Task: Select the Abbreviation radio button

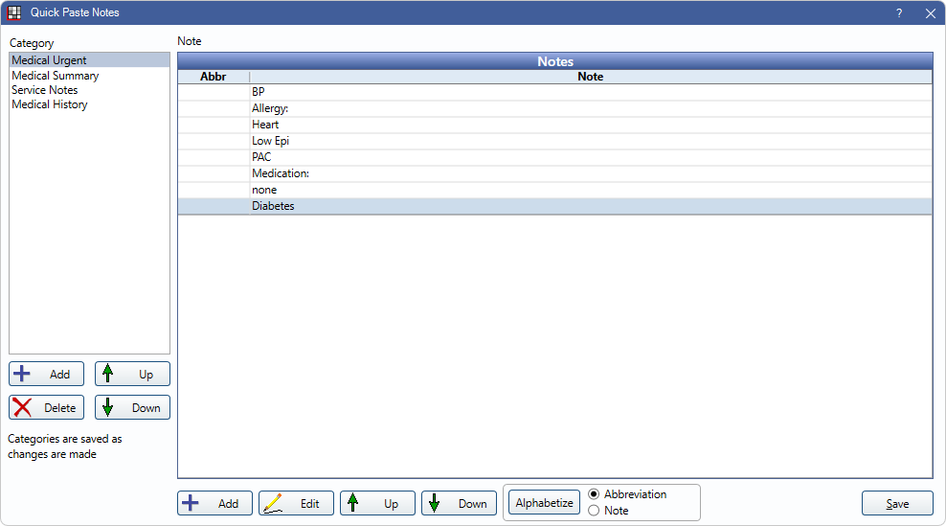Action: pyautogui.click(x=595, y=494)
